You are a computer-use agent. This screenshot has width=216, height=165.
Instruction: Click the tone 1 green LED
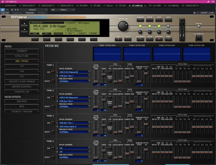(x=140, y=26)
